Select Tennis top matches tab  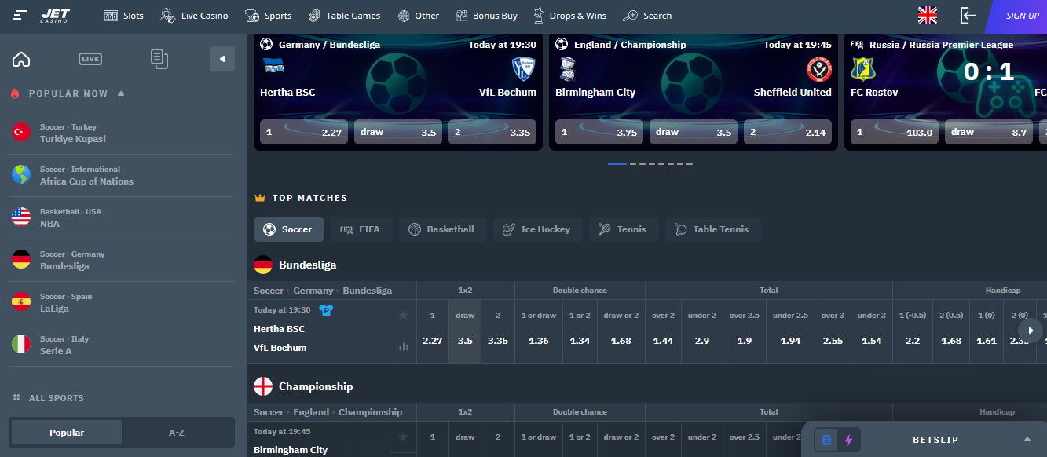[624, 229]
